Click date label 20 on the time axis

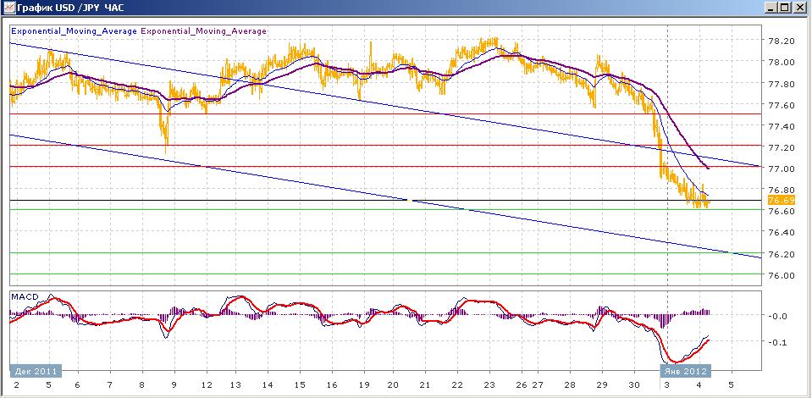click(393, 385)
